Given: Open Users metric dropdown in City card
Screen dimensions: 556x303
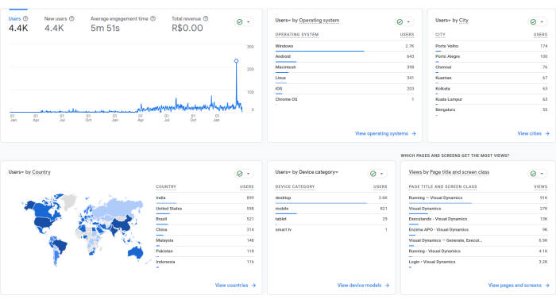Looking at the screenshot, I should (443, 21).
